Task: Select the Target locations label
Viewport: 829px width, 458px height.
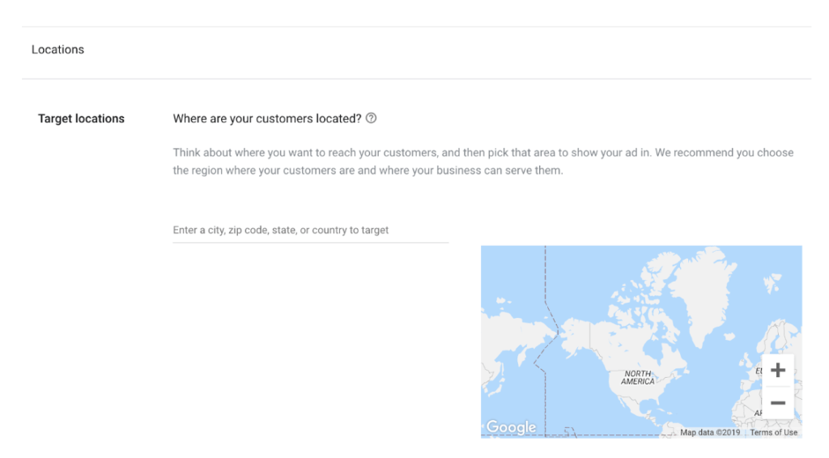Action: (81, 118)
